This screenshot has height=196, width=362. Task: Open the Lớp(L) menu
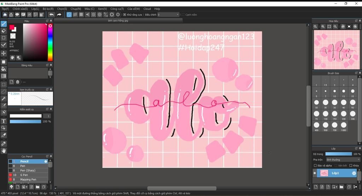(x=35, y=9)
